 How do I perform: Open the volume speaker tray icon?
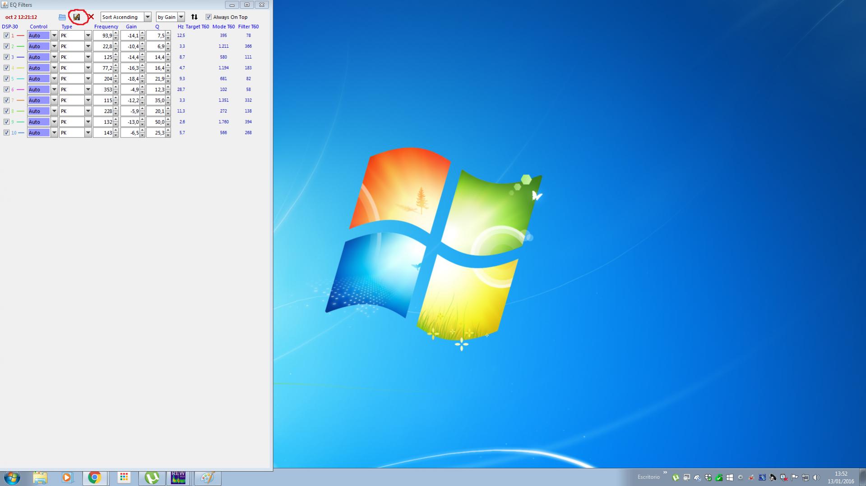[816, 477]
